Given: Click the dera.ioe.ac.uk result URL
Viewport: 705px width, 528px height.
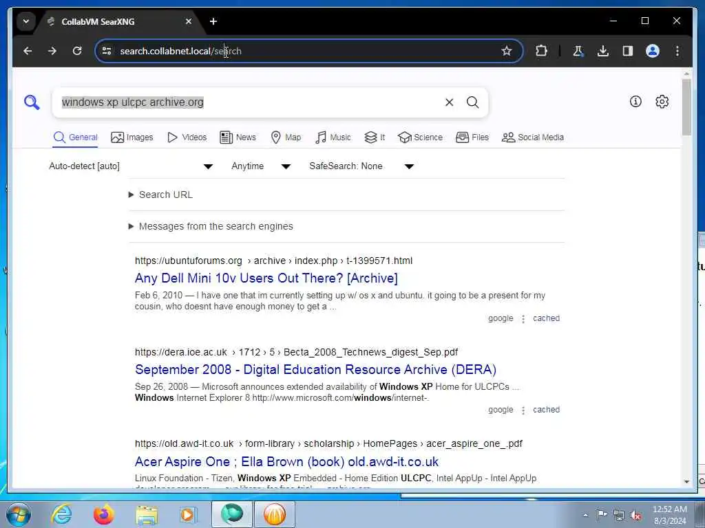Looking at the screenshot, I should pos(296,353).
